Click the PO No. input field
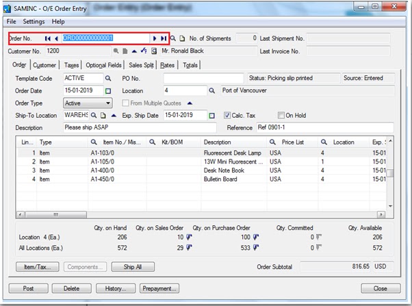The image size is (412, 306). (203, 78)
